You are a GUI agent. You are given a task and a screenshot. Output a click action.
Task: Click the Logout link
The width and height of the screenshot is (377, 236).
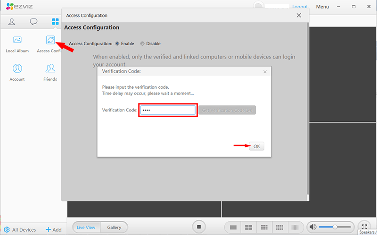tap(300, 7)
